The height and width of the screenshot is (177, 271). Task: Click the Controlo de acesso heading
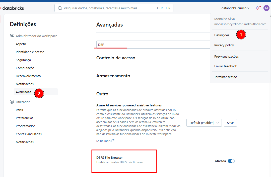tap(116, 58)
